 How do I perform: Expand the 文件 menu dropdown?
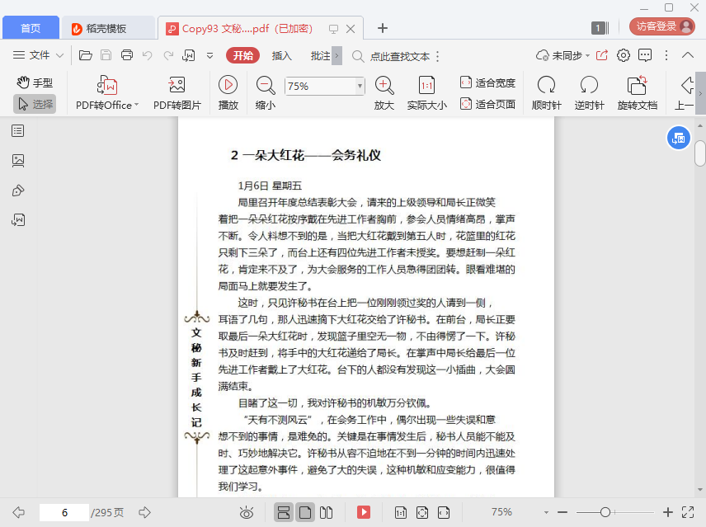pos(39,56)
